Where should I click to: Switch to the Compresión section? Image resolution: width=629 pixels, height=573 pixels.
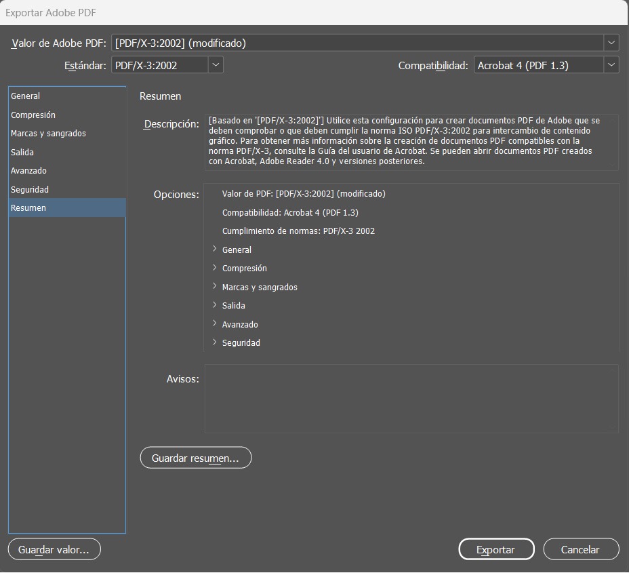tap(33, 115)
